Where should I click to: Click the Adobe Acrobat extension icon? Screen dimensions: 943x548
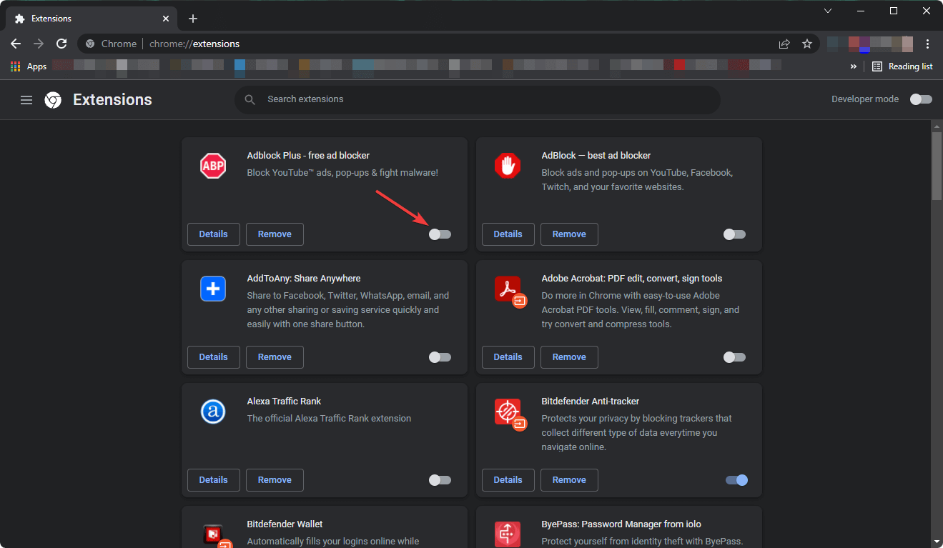coord(510,292)
